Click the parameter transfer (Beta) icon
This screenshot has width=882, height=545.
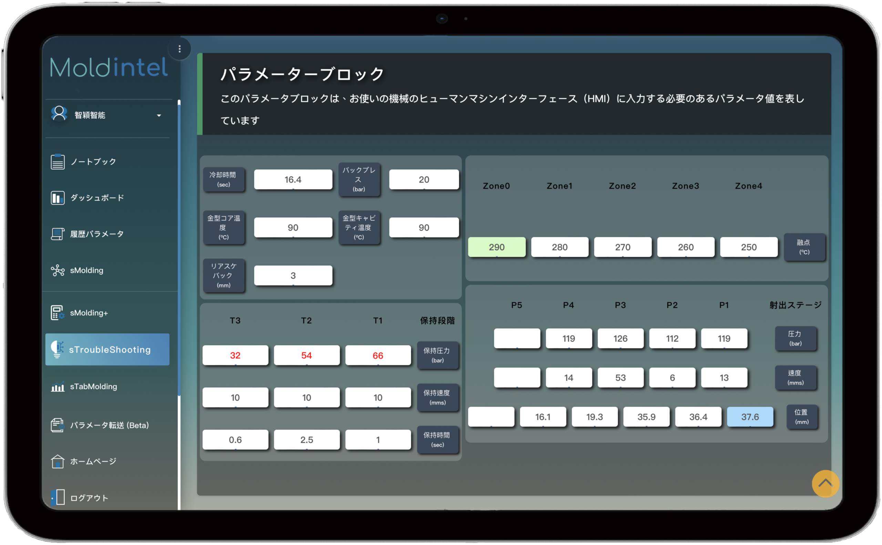click(58, 425)
